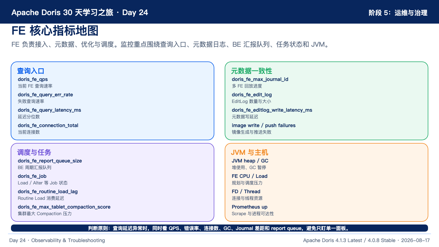
Task: Click the description 'Routine Load 消费延迟'
Action: 41,198
